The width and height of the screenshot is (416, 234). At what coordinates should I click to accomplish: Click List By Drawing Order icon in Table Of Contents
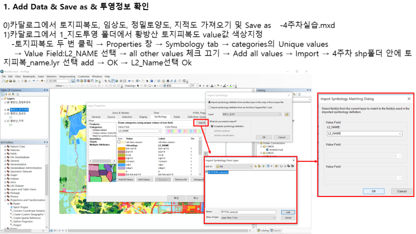(2, 94)
